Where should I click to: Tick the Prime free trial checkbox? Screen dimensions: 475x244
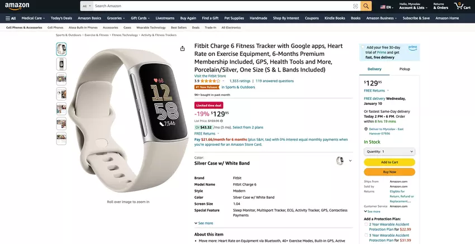coord(363,47)
